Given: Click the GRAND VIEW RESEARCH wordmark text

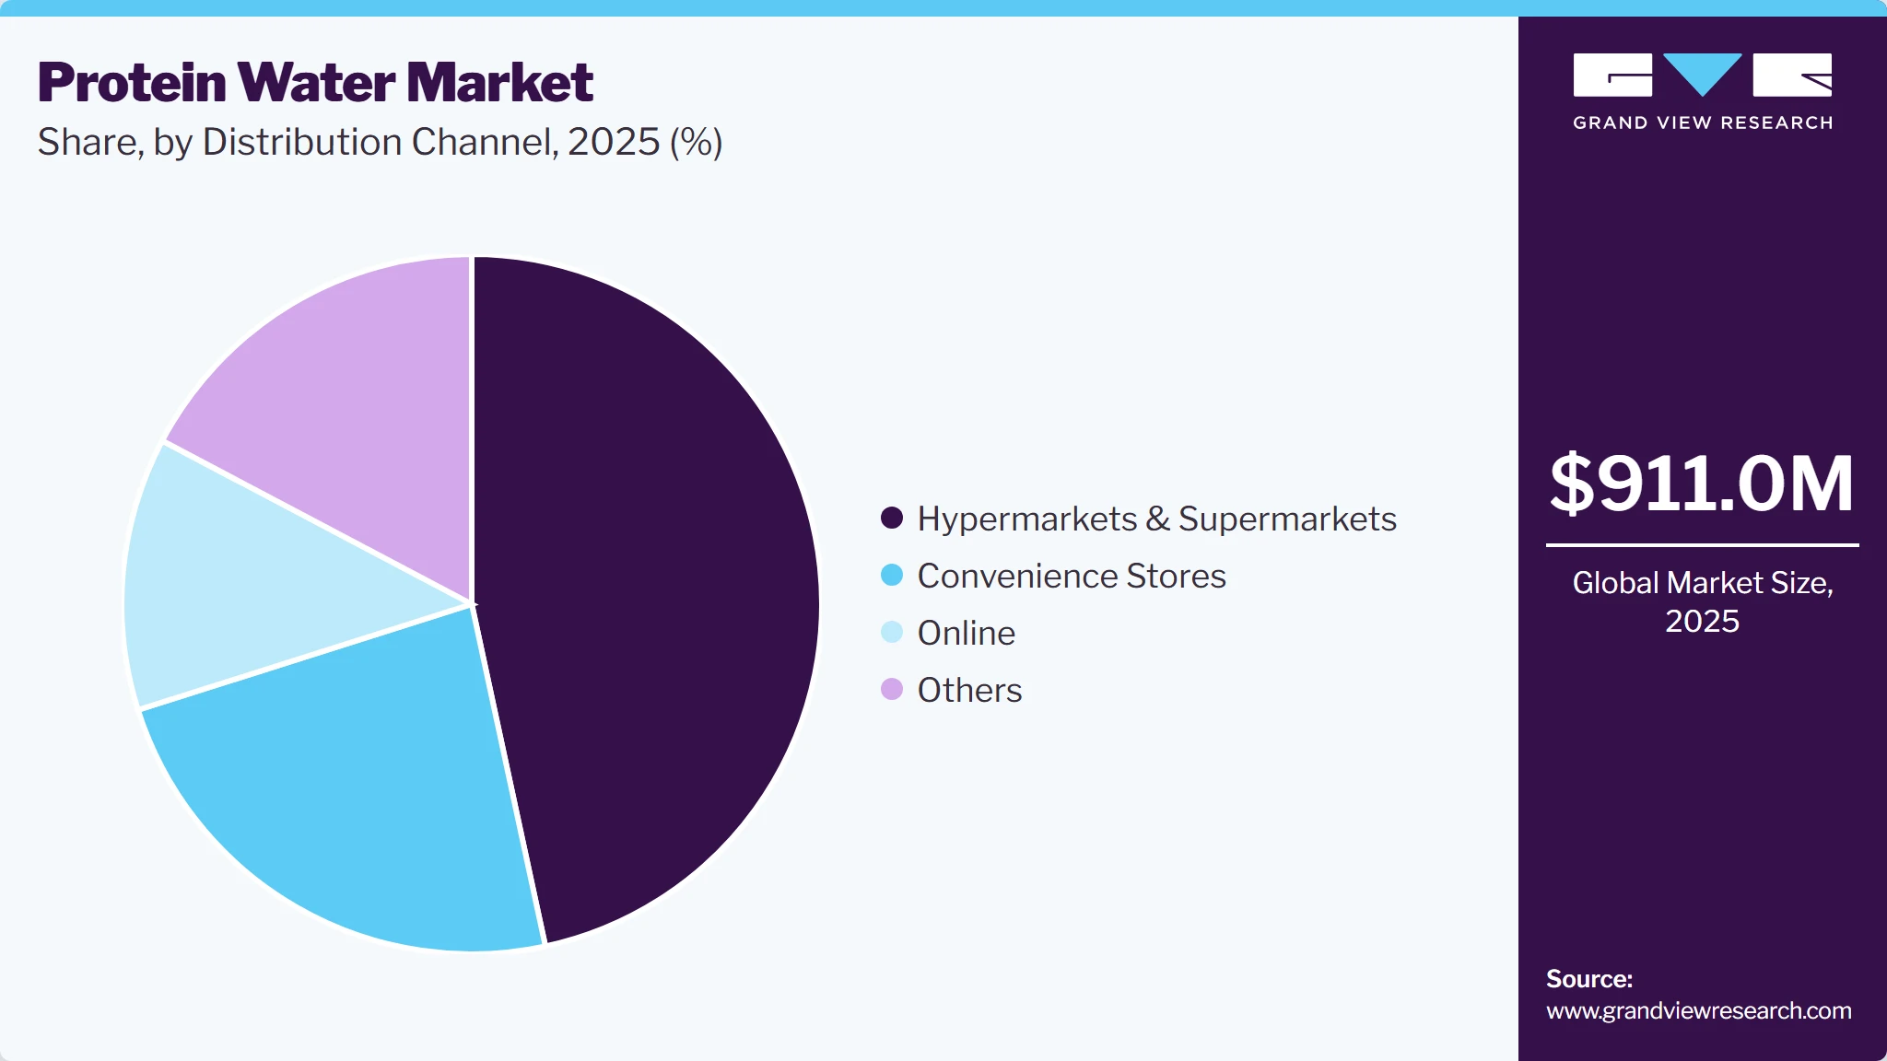Looking at the screenshot, I should point(1703,122).
